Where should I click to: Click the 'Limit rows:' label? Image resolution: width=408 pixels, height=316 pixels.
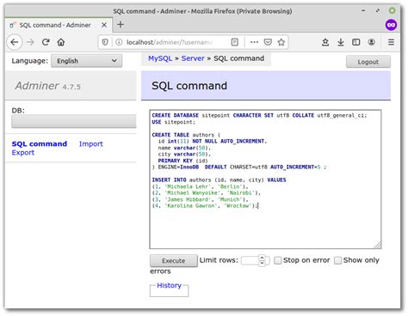(x=219, y=260)
